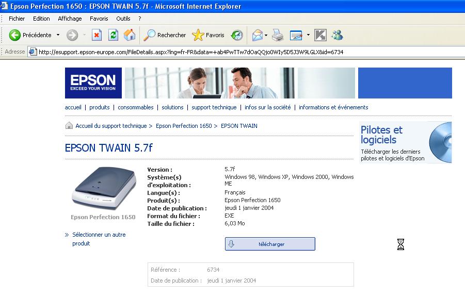Click the file size 6,03 Mo
This screenshot has width=465, height=297.
pos(235,223)
